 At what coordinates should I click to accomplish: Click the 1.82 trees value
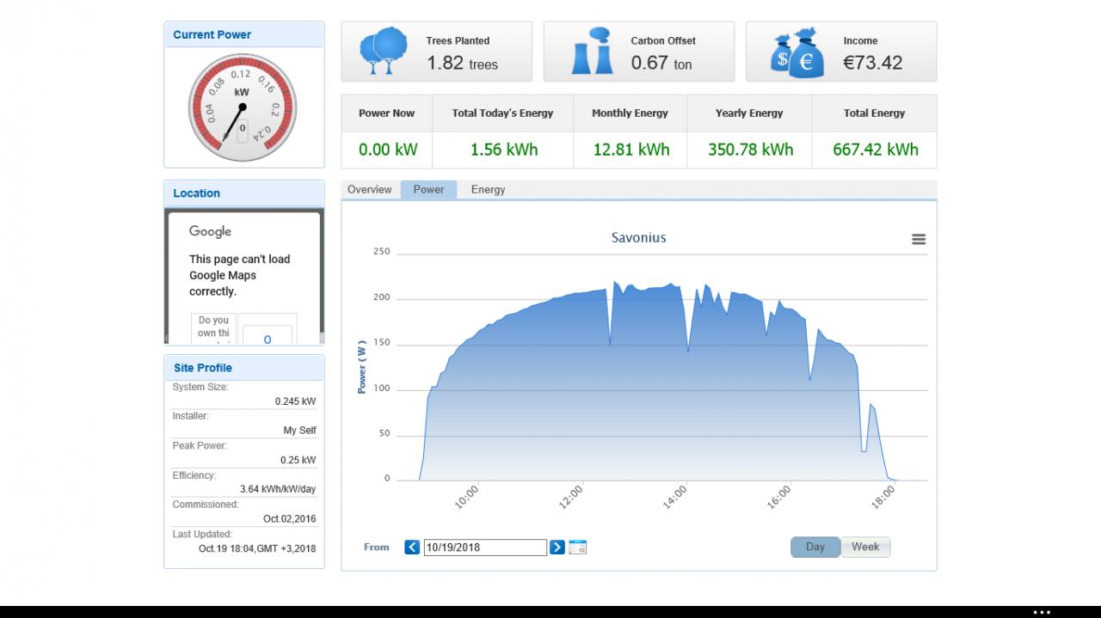click(x=462, y=64)
